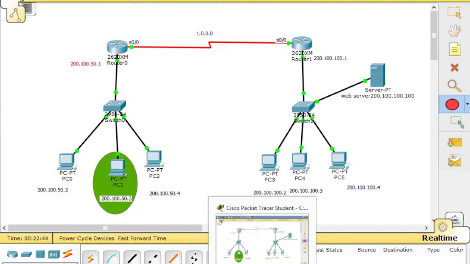Open the Routers device category

12,254
